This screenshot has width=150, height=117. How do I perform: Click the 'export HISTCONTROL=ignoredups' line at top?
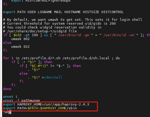(x=41, y=1)
